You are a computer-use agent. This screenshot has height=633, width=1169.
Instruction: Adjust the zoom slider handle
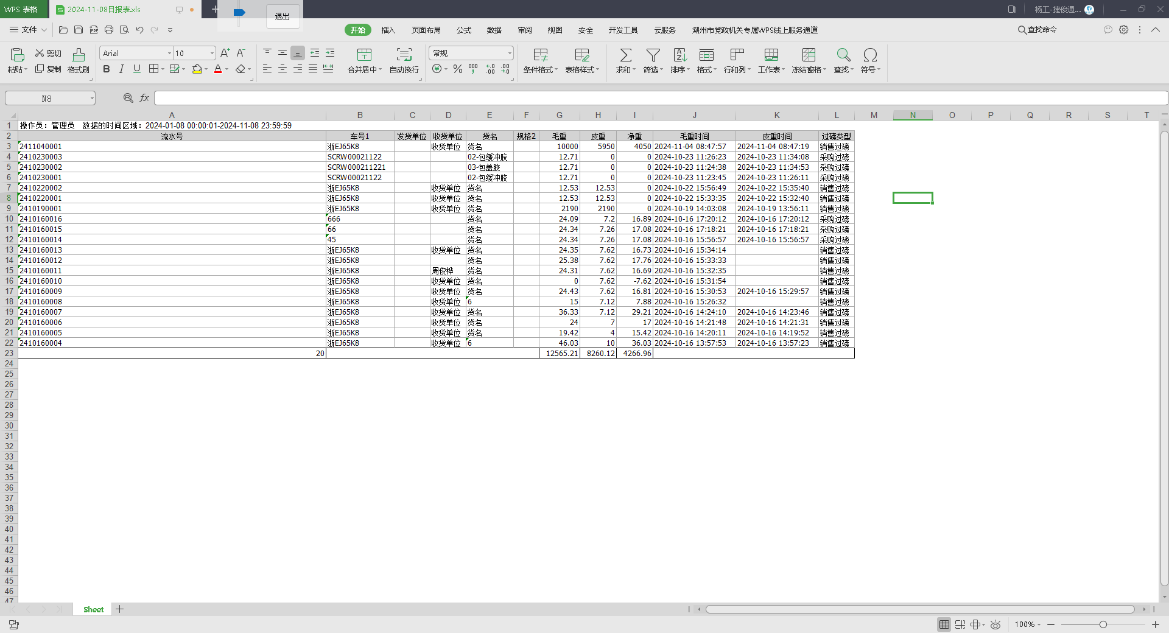[x=1103, y=624]
